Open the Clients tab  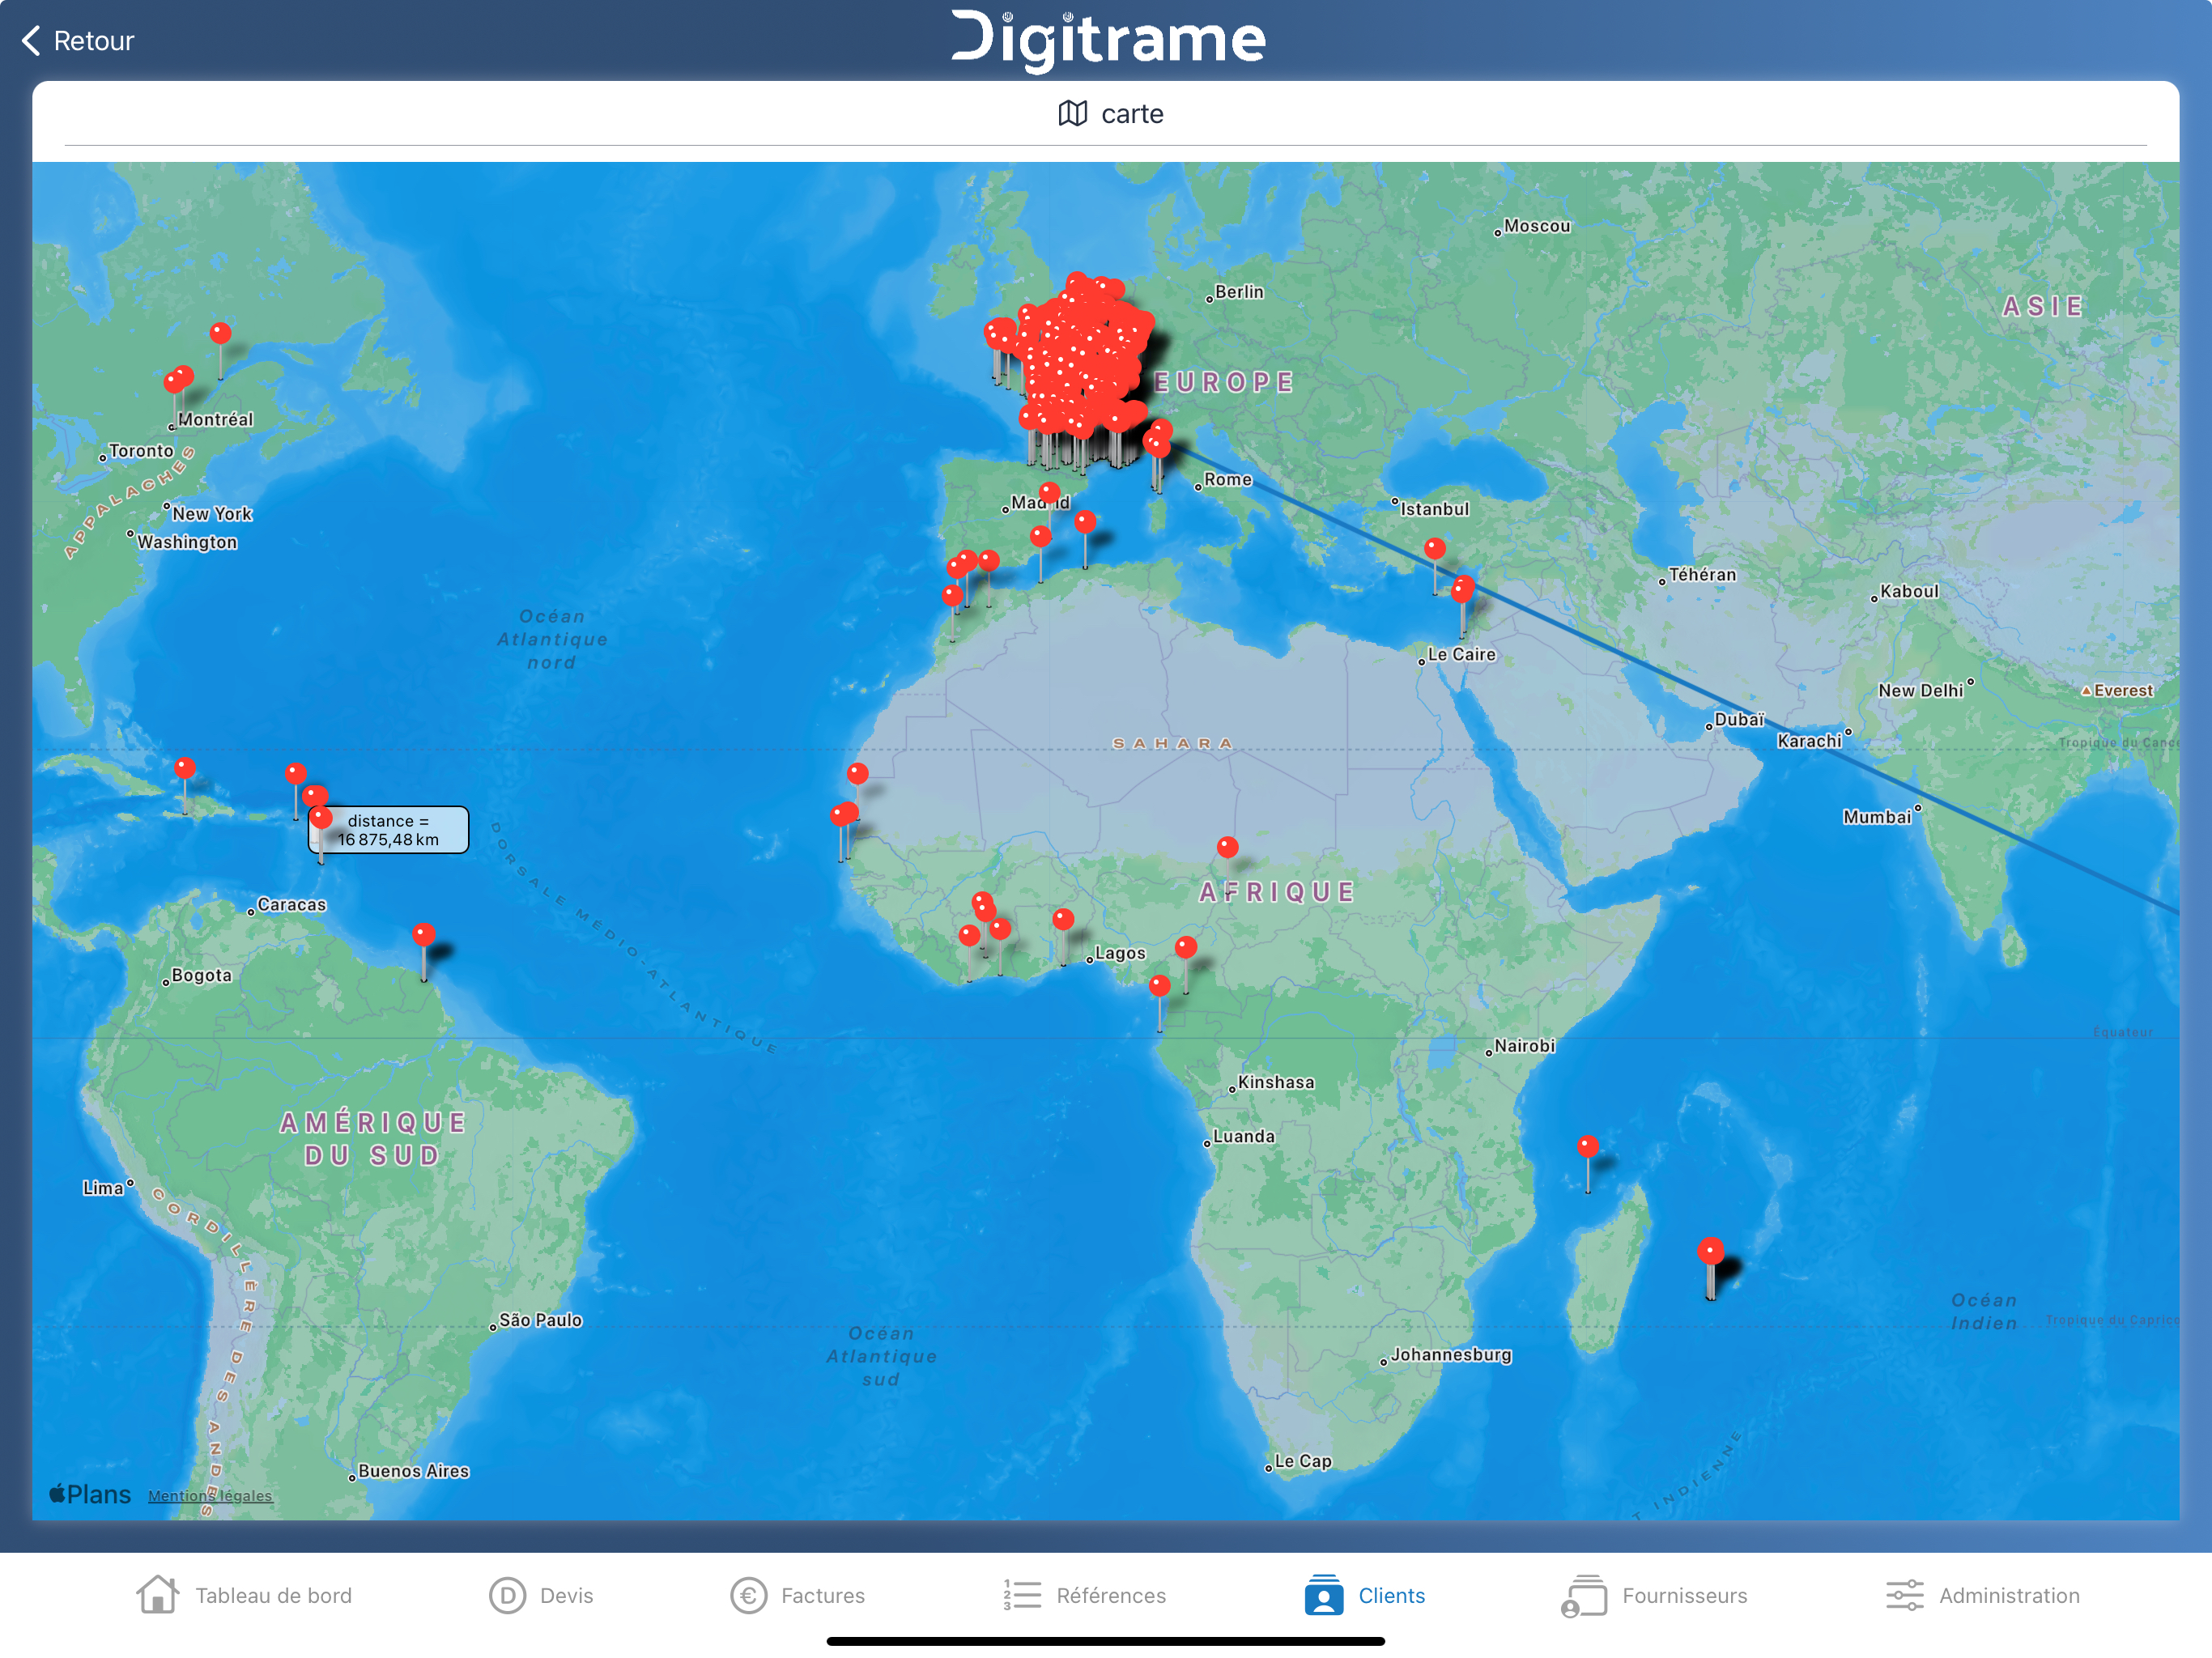click(1365, 1595)
